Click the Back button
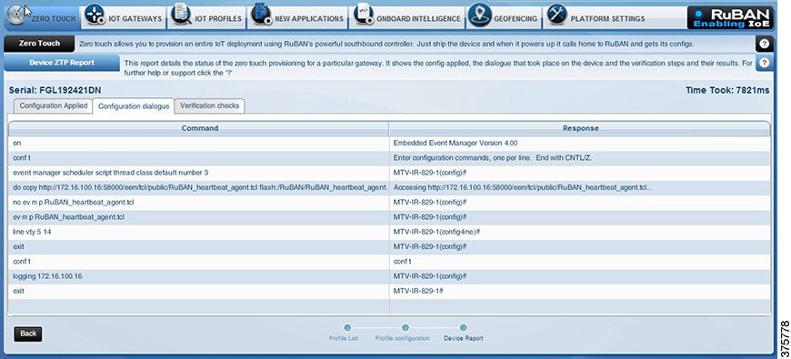791x359 pixels. point(28,334)
